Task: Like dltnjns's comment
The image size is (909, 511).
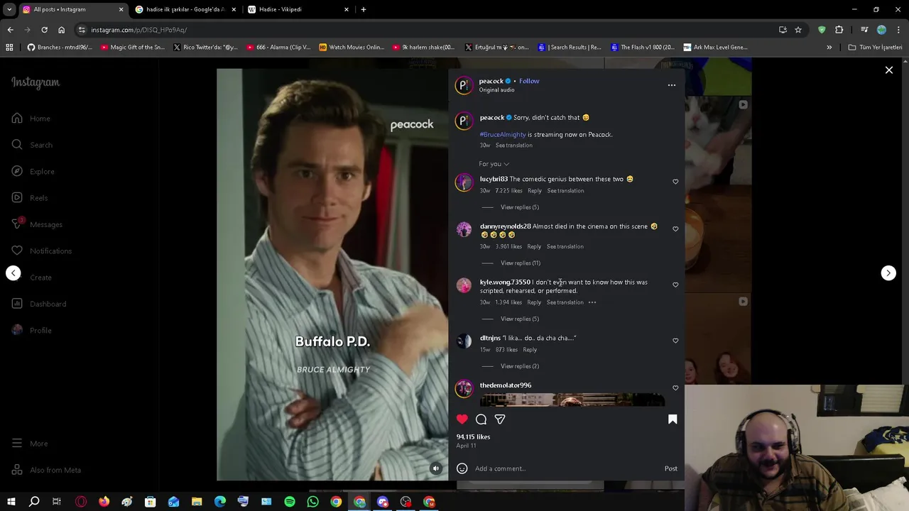Action: tap(675, 341)
